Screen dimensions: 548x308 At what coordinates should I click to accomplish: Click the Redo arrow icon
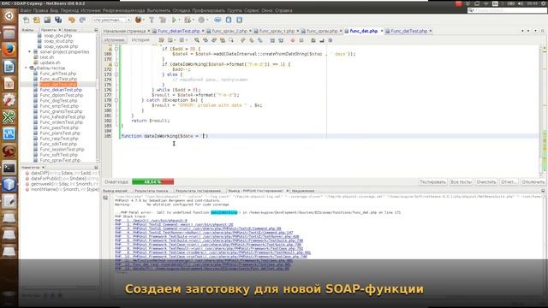[x=82, y=20]
